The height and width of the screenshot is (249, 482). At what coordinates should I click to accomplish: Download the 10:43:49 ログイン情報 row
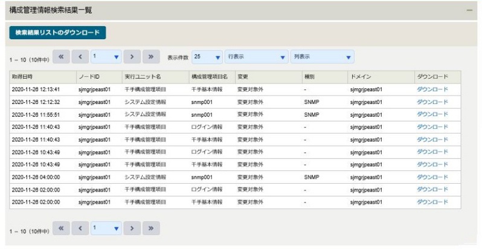click(x=432, y=152)
